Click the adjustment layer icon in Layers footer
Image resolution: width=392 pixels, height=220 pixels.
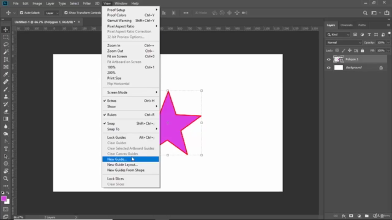359,216
